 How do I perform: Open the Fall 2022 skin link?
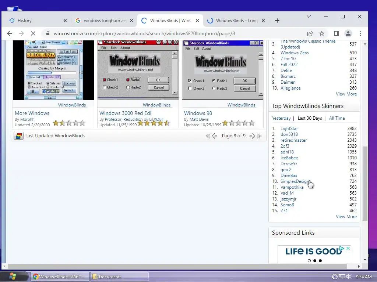(x=289, y=65)
